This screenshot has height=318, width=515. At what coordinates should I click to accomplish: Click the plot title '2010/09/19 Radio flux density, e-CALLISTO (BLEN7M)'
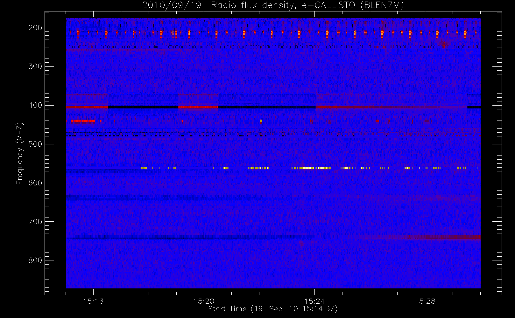(273, 5)
